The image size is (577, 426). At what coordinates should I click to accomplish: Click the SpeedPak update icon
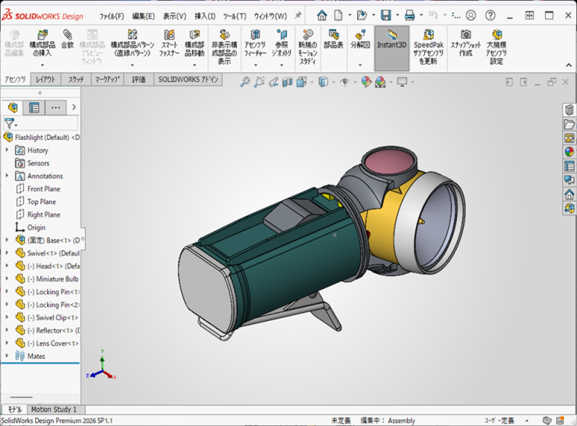coord(428,36)
